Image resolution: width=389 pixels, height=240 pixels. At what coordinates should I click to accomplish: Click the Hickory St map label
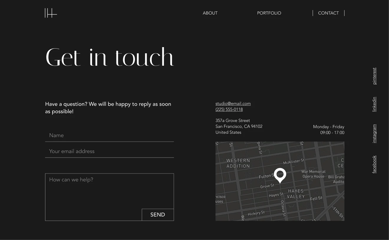coord(256,213)
